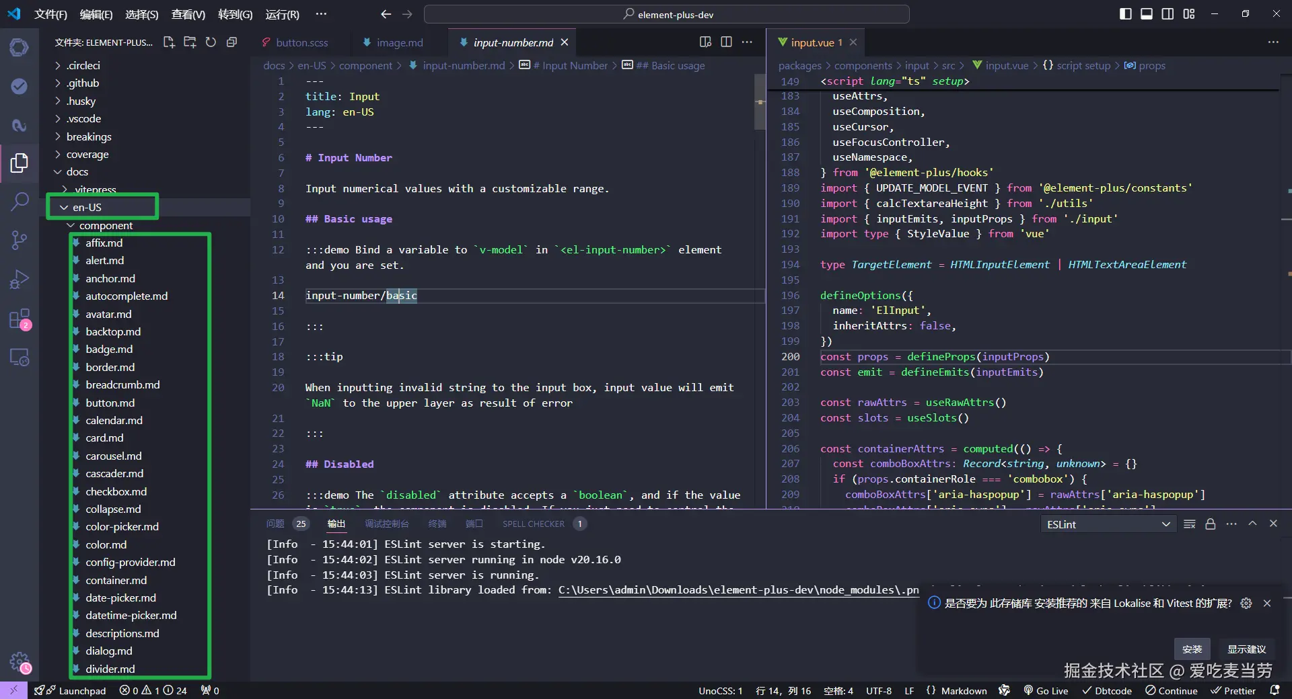
Task: Toggle the primary sidebar layout button
Action: coord(1125,14)
